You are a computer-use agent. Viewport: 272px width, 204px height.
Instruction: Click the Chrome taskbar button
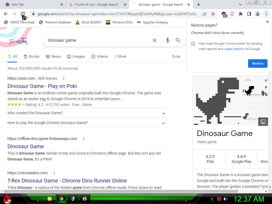[61, 199]
